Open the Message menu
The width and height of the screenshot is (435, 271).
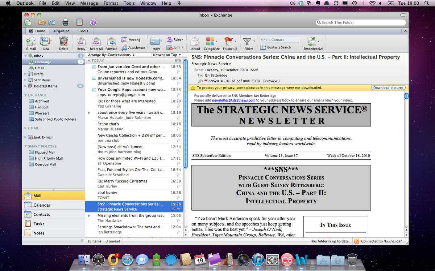[x=89, y=3]
